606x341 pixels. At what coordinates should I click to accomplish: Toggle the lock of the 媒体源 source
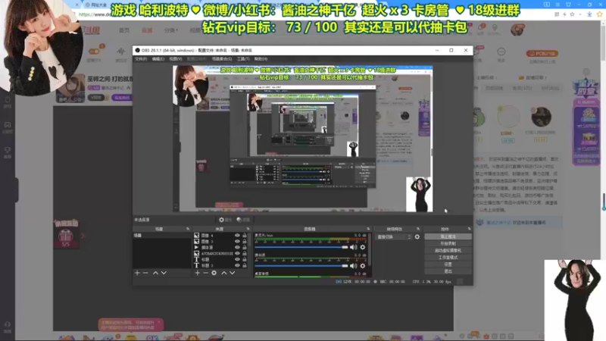click(244, 248)
